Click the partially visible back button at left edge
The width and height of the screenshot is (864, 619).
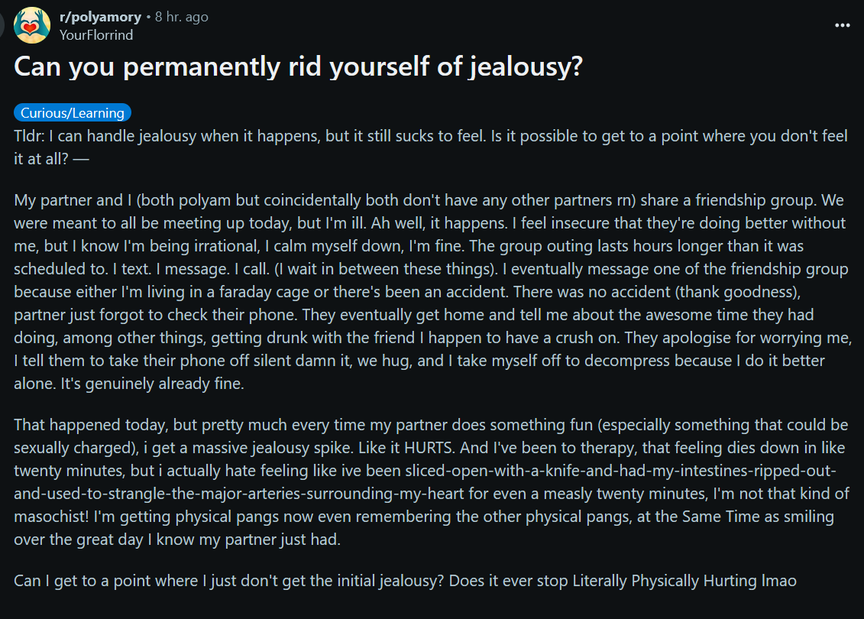coord(2,25)
